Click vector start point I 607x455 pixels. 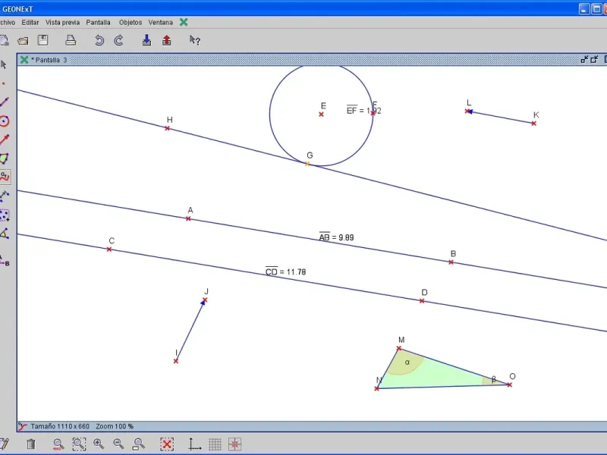[x=176, y=361]
